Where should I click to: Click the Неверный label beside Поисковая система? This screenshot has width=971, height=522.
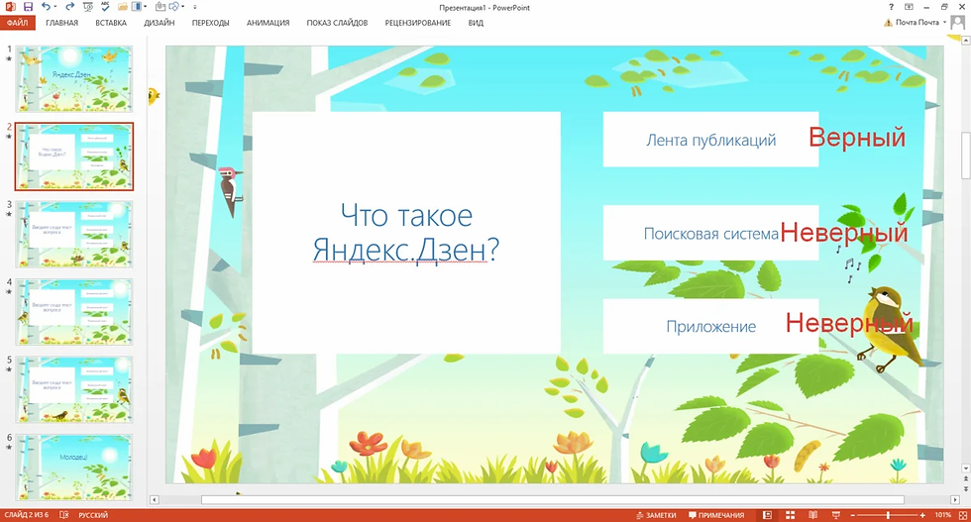click(844, 233)
